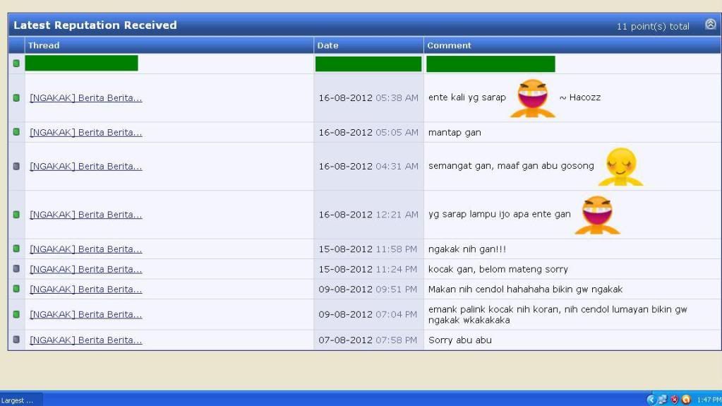This screenshot has width=722, height=406.
Task: Click smiling yellow emoticon beside "abu gosong" comment
Action: 620,167
